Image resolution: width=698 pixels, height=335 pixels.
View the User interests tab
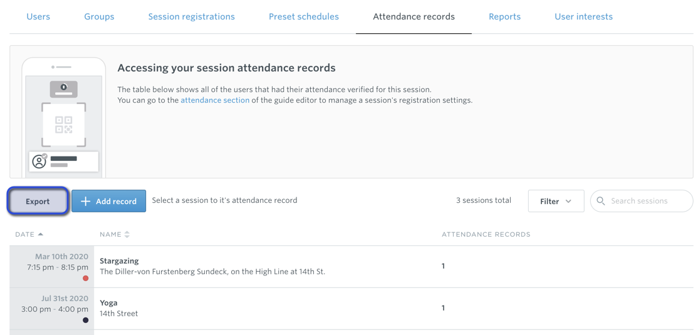point(583,16)
